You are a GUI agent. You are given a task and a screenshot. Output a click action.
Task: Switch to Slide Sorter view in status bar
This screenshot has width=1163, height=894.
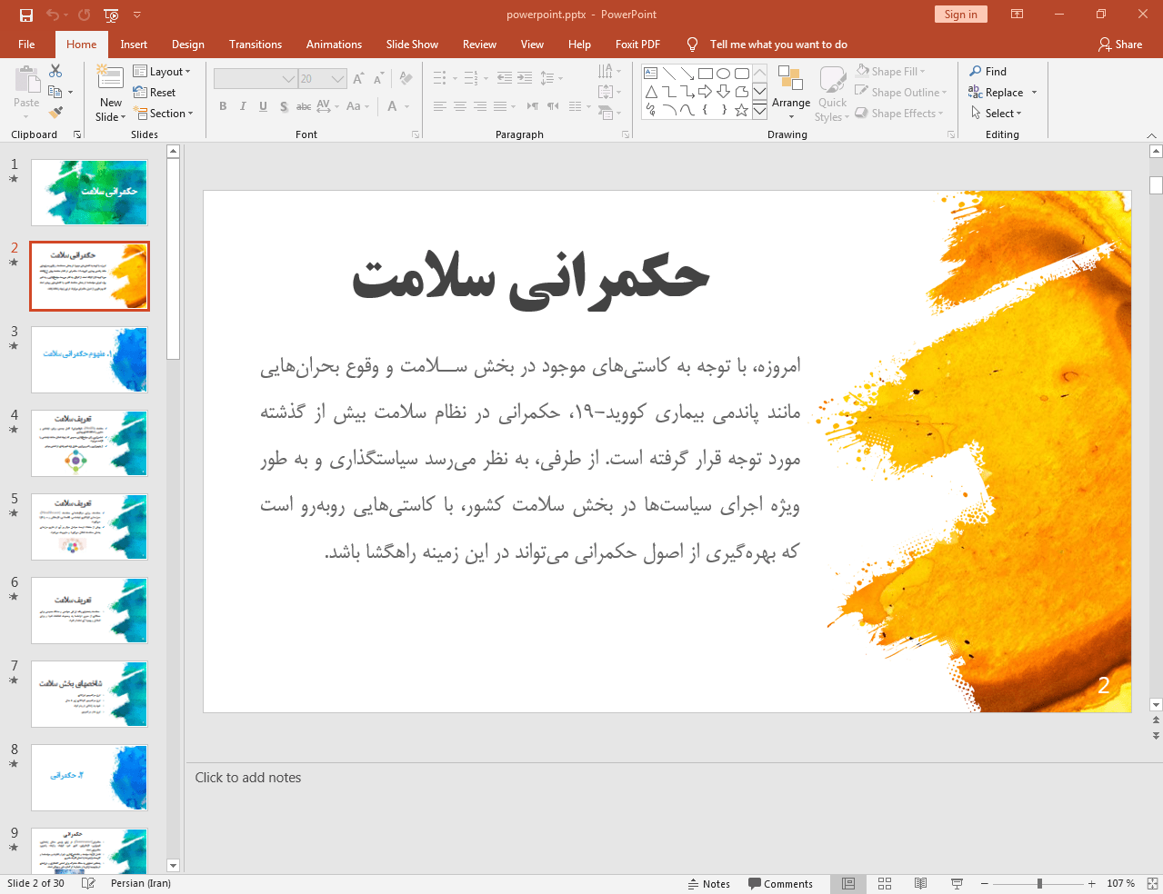coord(885,883)
